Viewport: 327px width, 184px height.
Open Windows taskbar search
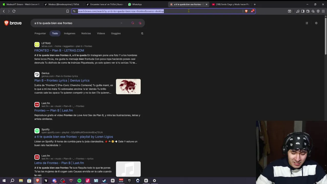12,181
